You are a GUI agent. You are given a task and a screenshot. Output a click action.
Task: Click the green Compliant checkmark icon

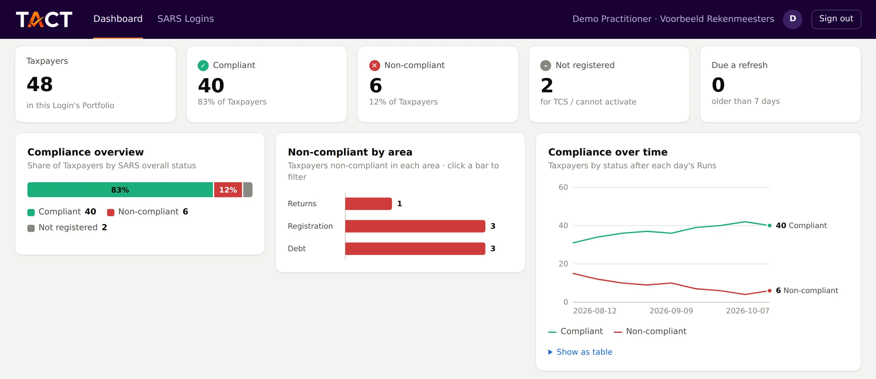[203, 65]
